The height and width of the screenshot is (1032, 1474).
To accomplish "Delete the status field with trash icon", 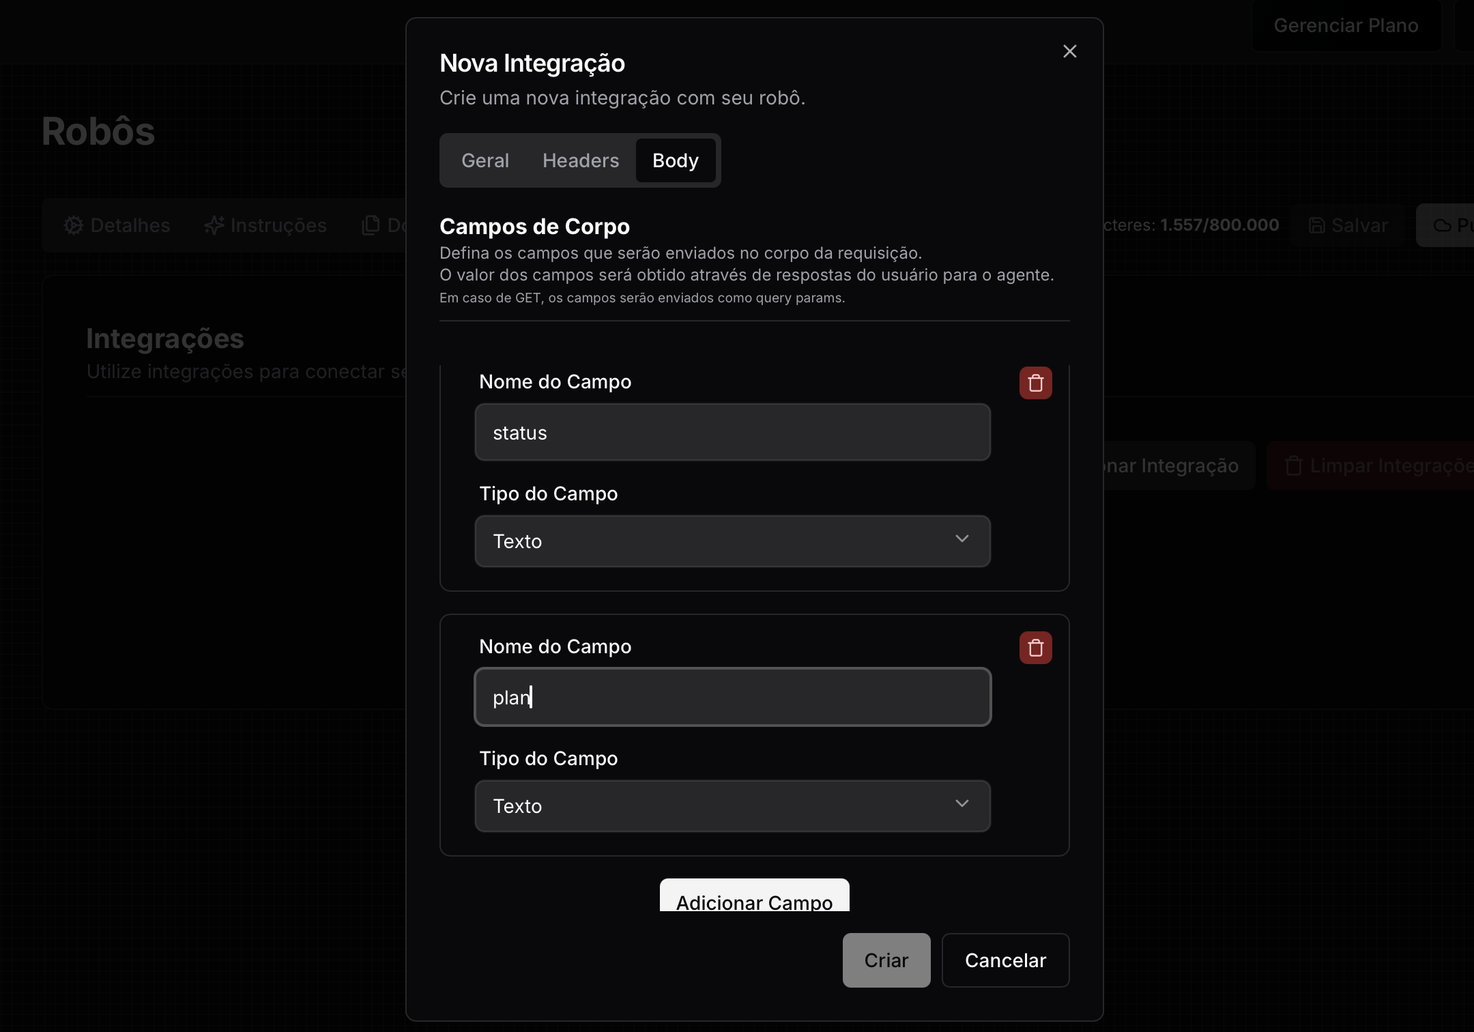I will pos(1035,383).
